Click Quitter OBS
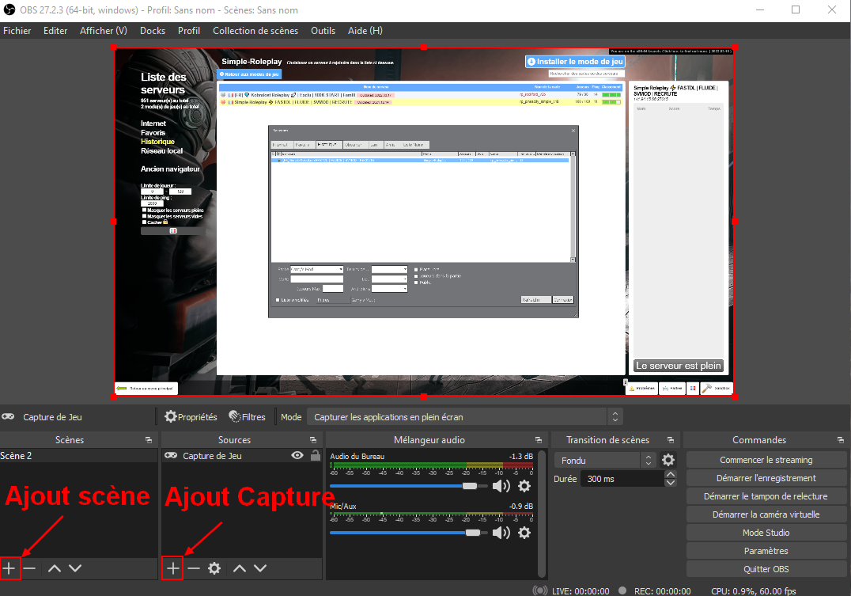 click(766, 569)
